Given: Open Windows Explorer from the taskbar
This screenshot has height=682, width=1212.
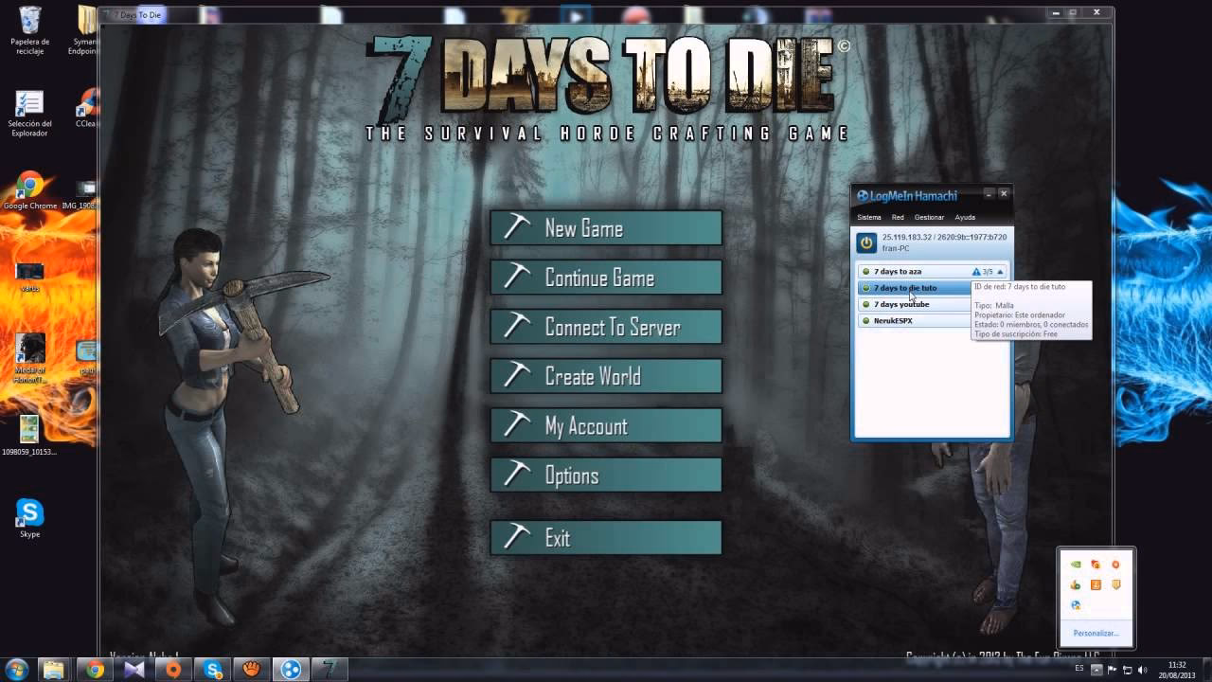Looking at the screenshot, I should tap(54, 670).
